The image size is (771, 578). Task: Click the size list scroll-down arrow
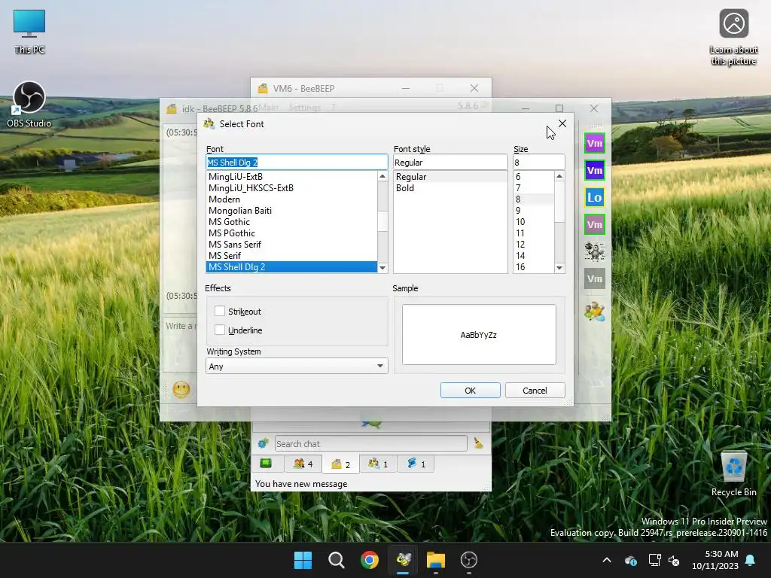pyautogui.click(x=559, y=268)
